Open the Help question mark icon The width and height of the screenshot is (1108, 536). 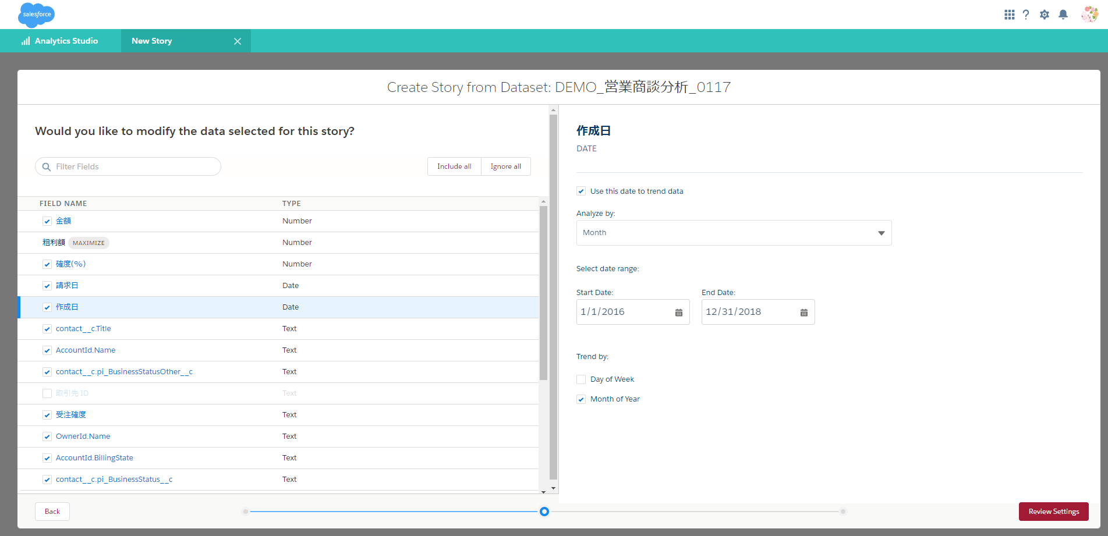pyautogui.click(x=1026, y=15)
